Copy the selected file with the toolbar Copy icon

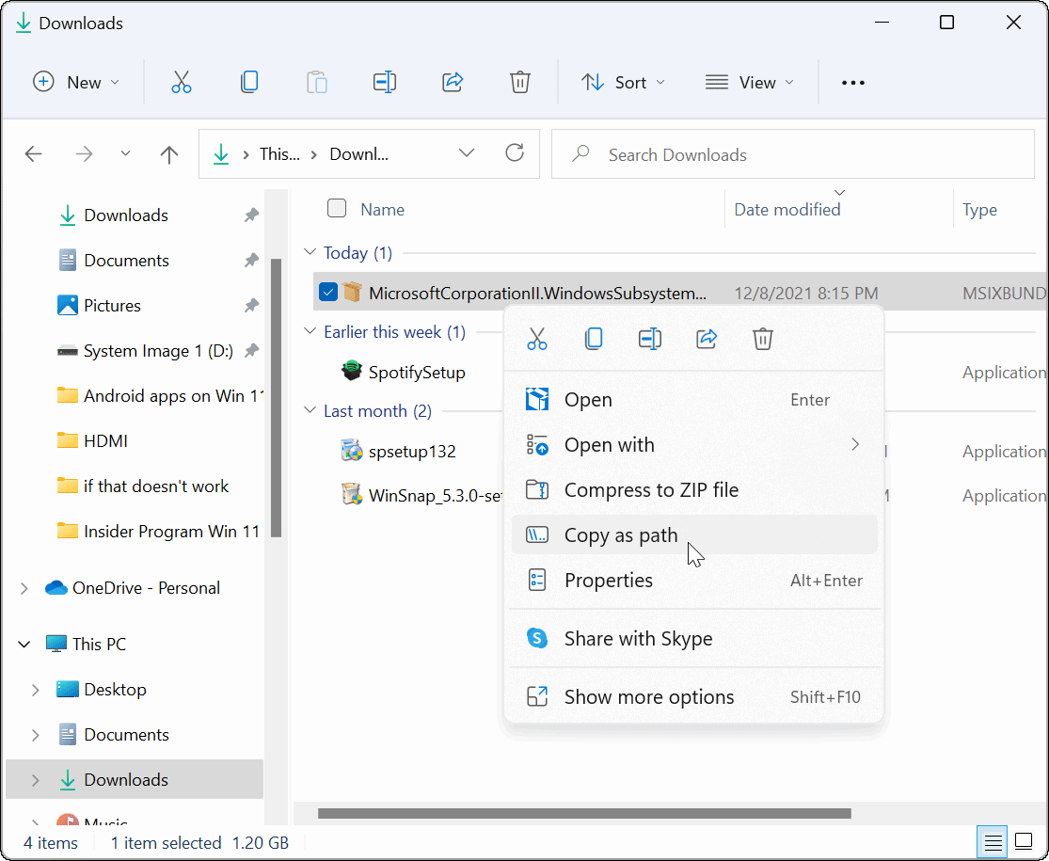tap(249, 82)
